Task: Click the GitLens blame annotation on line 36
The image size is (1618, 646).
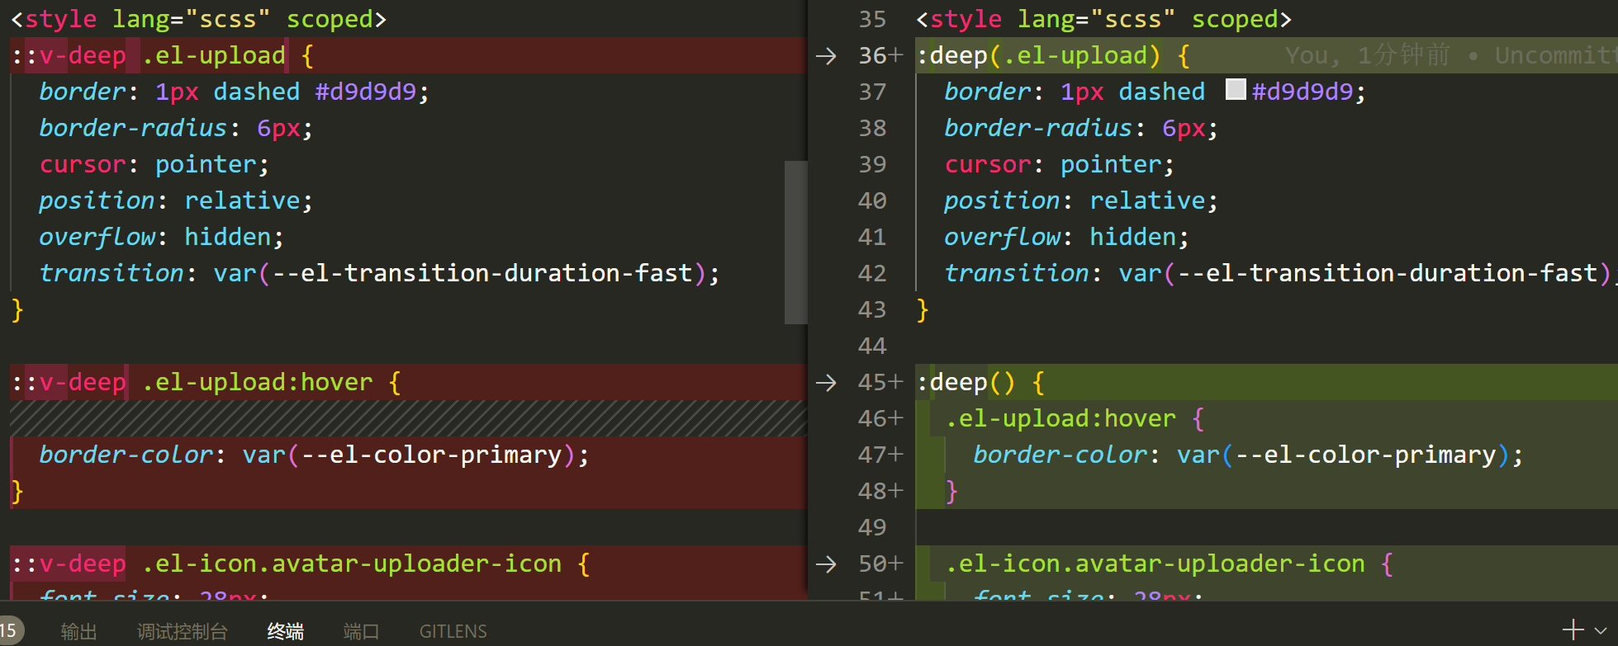Action: (x=1450, y=56)
